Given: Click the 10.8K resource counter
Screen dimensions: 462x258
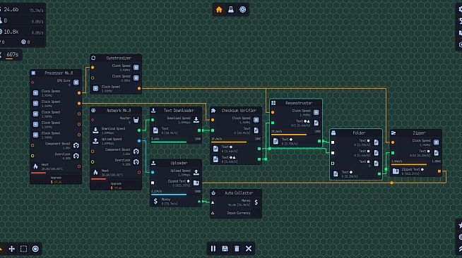Looking at the screenshot, I should [x=11, y=32].
